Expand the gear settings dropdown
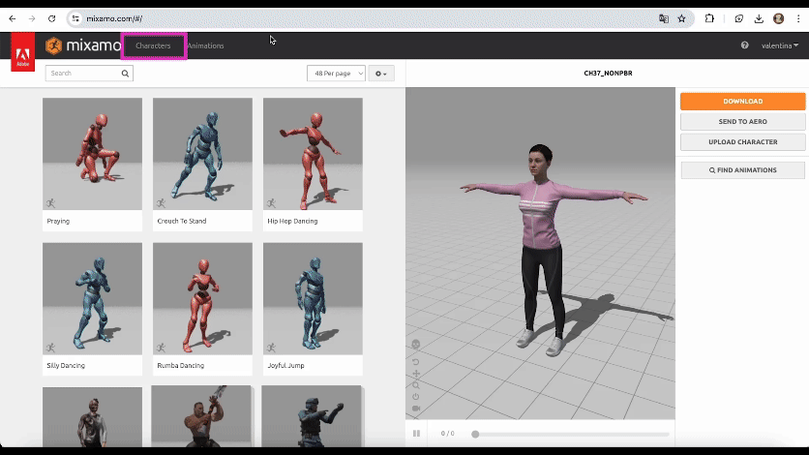Viewport: 809px width, 455px height. point(381,74)
